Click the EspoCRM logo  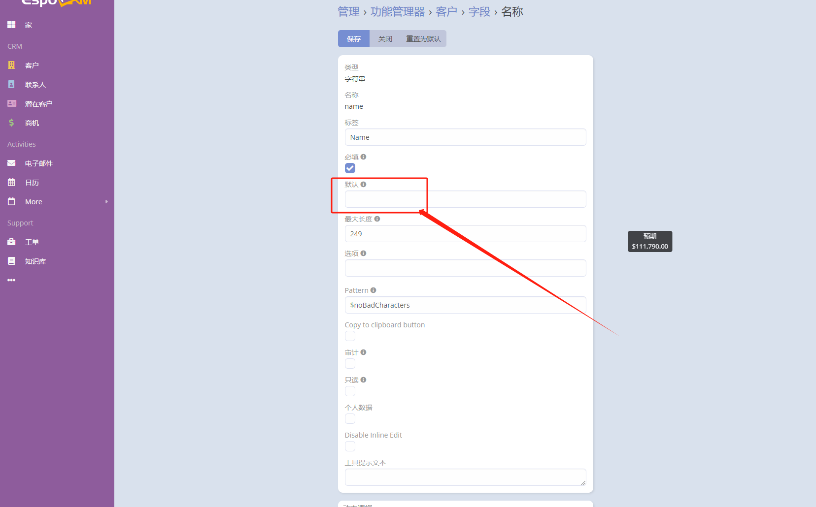click(57, 2)
